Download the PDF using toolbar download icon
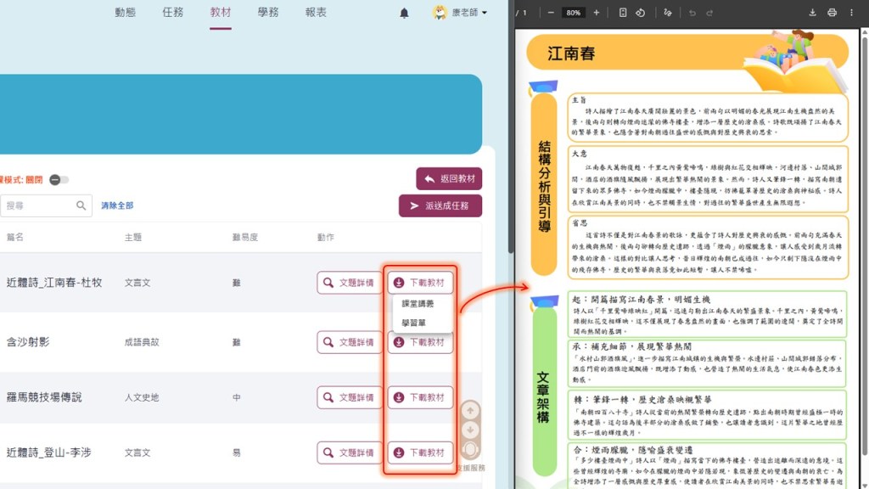Viewport: 869px width, 489px height. pos(812,13)
